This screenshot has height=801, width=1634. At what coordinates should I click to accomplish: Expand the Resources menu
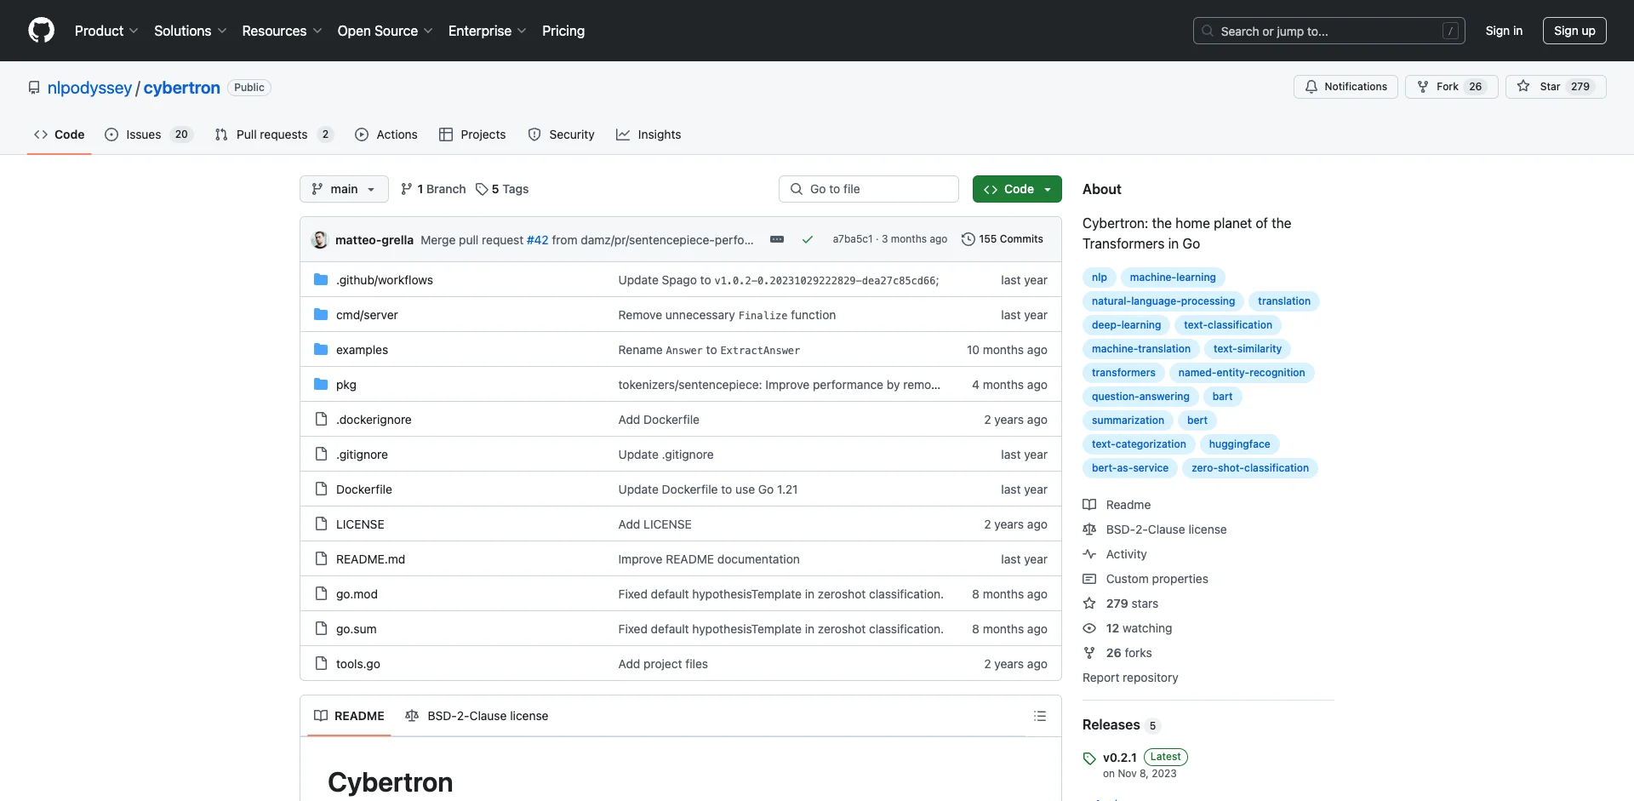tap(282, 31)
